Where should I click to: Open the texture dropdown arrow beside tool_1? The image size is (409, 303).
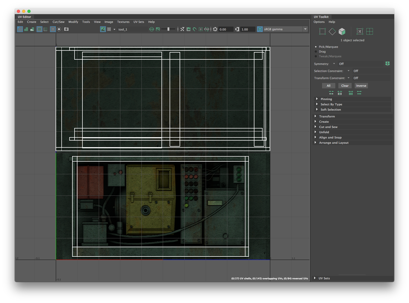114,29
